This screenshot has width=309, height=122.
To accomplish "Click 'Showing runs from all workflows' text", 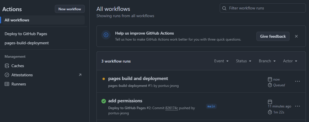I will point(125,16).
